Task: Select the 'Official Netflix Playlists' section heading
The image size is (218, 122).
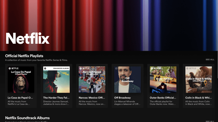Action: point(24,56)
